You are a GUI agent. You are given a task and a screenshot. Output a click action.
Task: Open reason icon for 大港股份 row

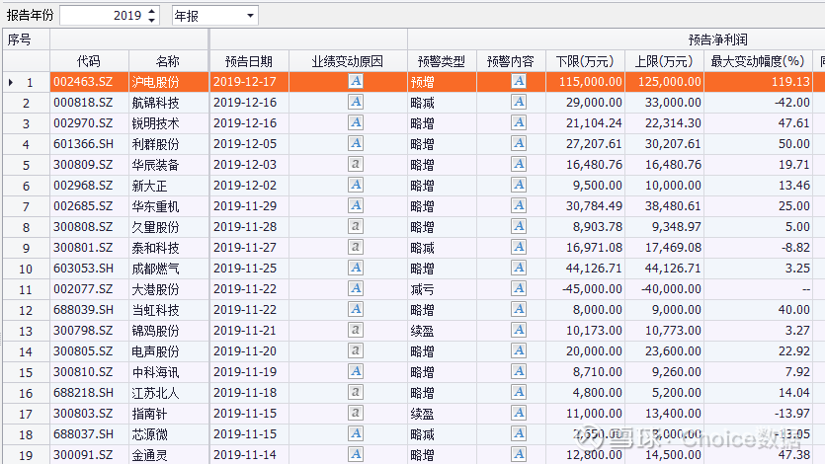[x=356, y=288]
